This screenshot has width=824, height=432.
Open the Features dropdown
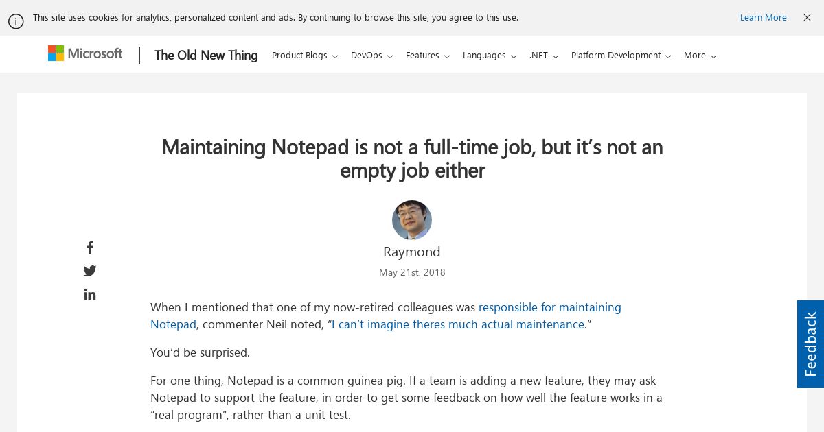pos(428,56)
